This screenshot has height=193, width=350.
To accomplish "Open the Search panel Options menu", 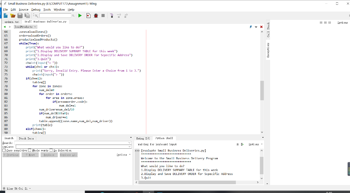I will (x=123, y=155).
